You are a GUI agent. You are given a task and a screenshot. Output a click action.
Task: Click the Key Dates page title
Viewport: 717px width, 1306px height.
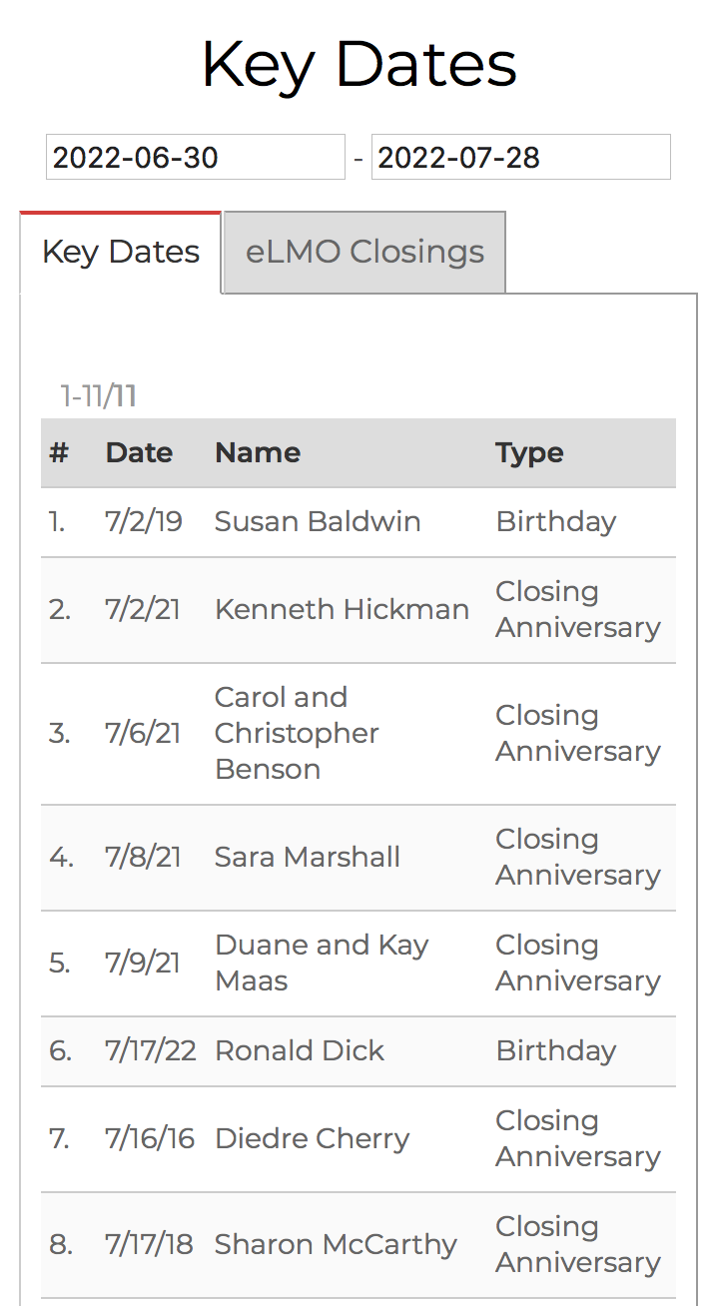point(358,64)
